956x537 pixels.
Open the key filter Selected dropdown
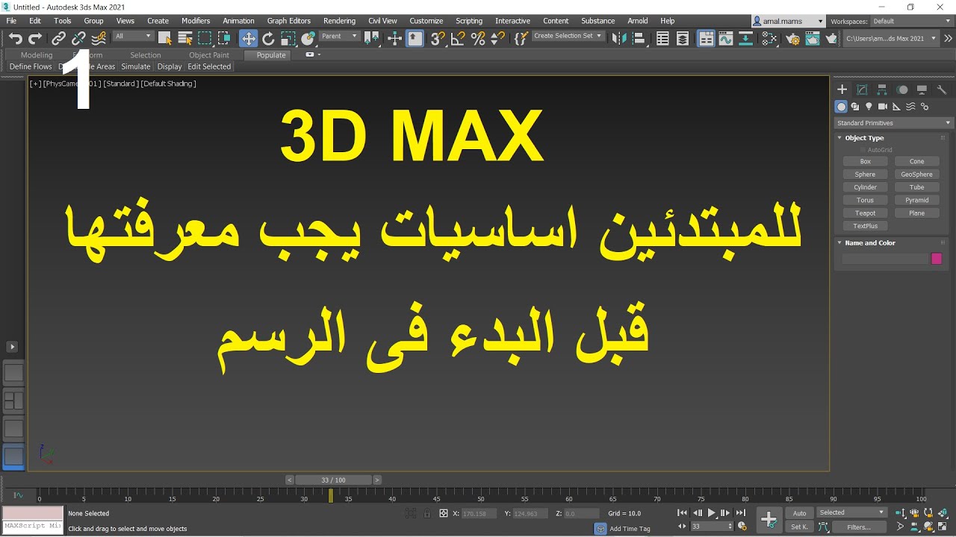[x=851, y=512]
